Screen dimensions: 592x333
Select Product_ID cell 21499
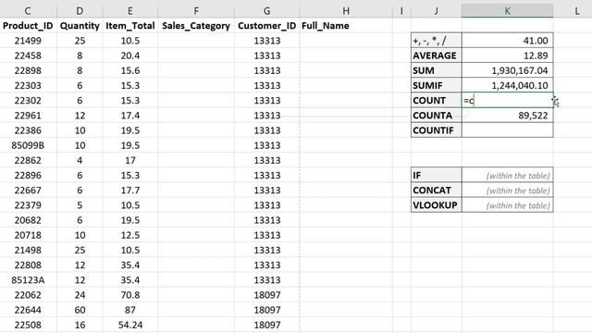pyautogui.click(x=28, y=41)
